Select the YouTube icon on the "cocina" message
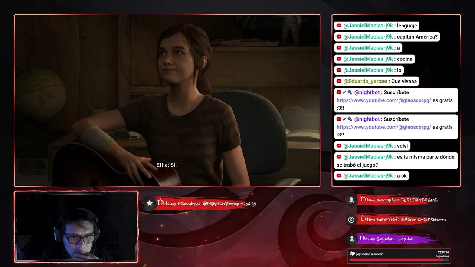Viewport: 475px width, 267px height. (x=339, y=59)
